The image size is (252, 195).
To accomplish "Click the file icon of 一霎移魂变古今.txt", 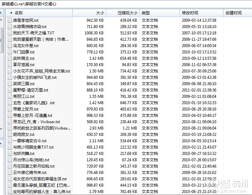I will point(10,141).
